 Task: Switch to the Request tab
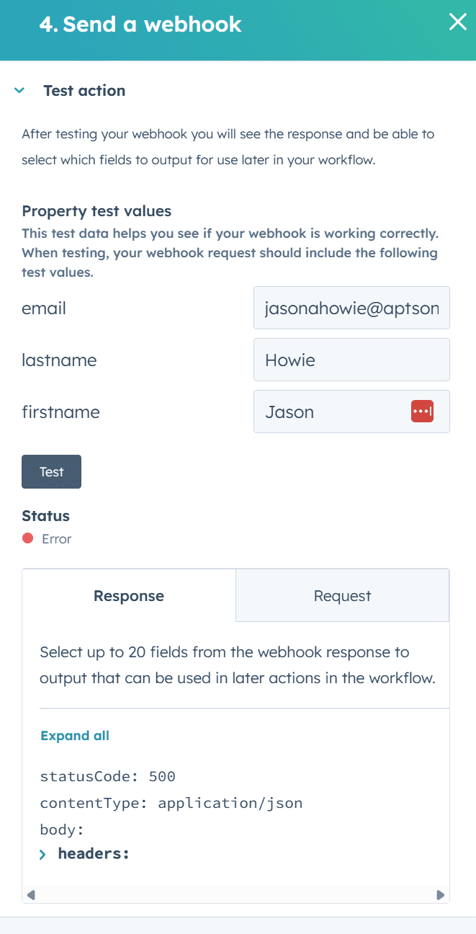342,596
